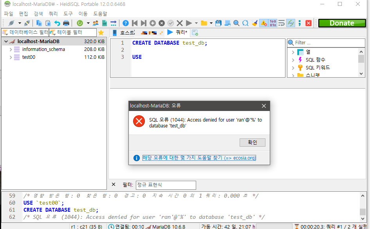This screenshot has width=370, height=229.
Task: Click the cancel editing X icon
Action: [180, 23]
